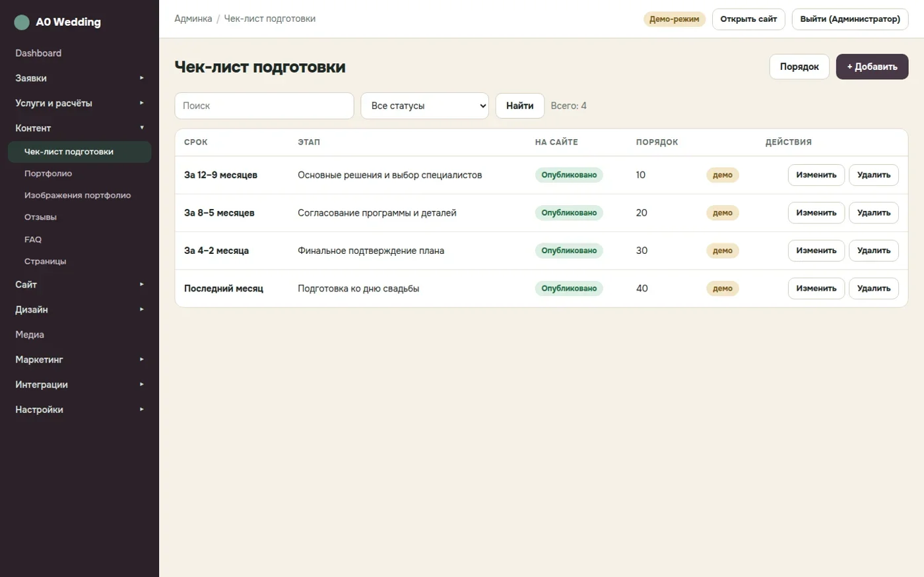Click the Найти search button
Screen dimensions: 924x577
pos(520,106)
